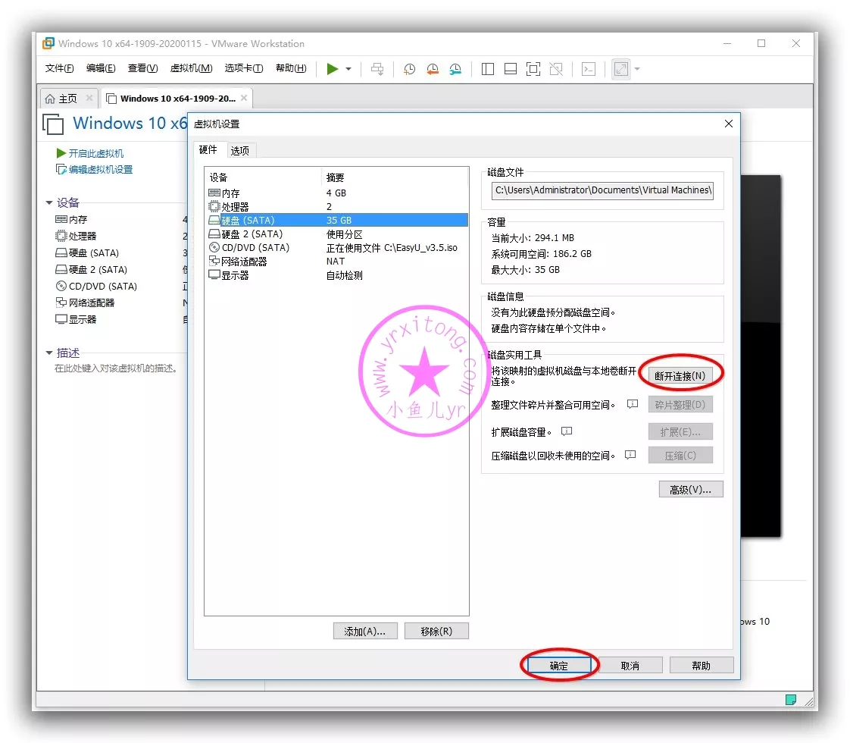Open the snapshot manager wrench icon
Screen dimensions: 850x743
455,69
